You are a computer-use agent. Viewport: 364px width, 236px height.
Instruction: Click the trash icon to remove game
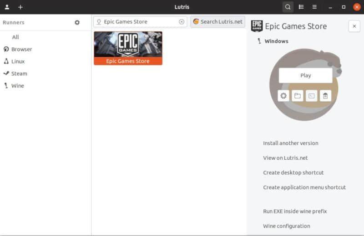point(325,96)
